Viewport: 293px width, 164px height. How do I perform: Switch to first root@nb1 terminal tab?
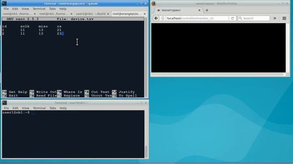point(17,14)
